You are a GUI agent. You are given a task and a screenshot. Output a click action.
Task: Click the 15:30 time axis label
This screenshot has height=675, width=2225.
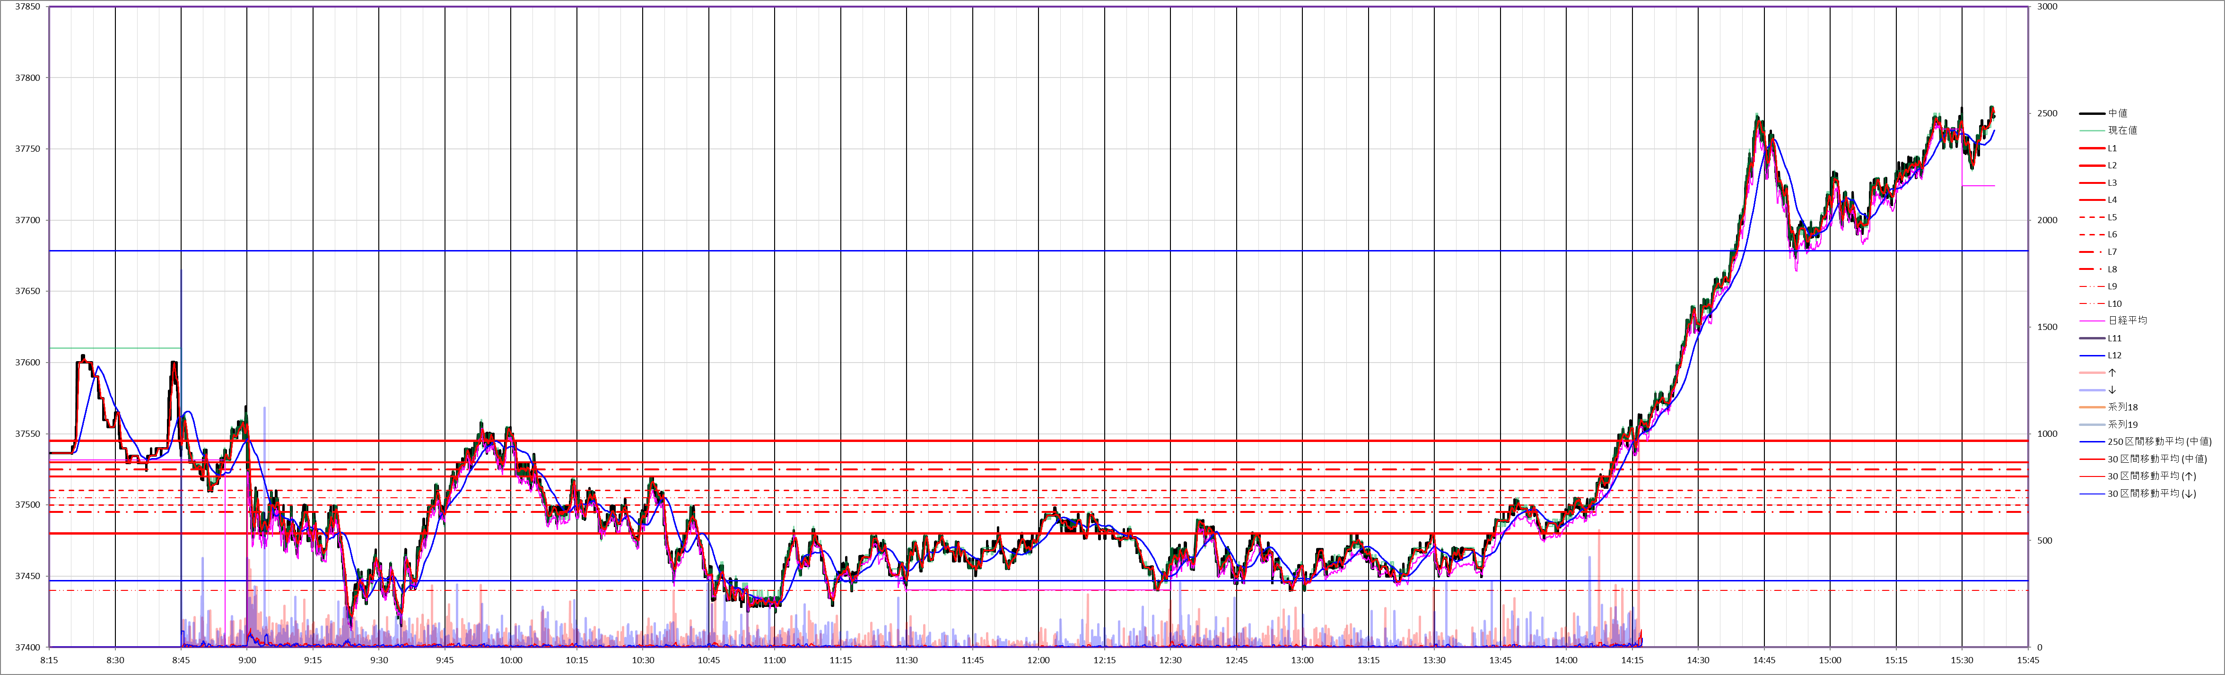(1962, 660)
